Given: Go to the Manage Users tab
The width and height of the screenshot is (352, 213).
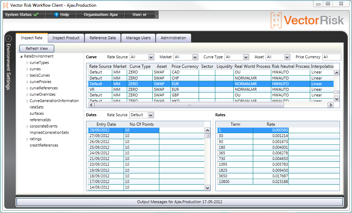Looking at the screenshot, I should point(138,38).
